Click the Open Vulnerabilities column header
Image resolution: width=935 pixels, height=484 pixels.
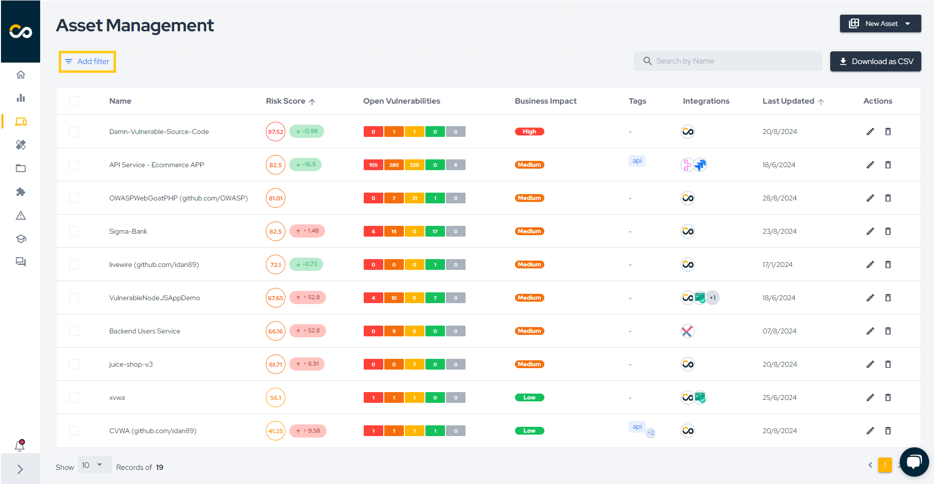coord(401,101)
